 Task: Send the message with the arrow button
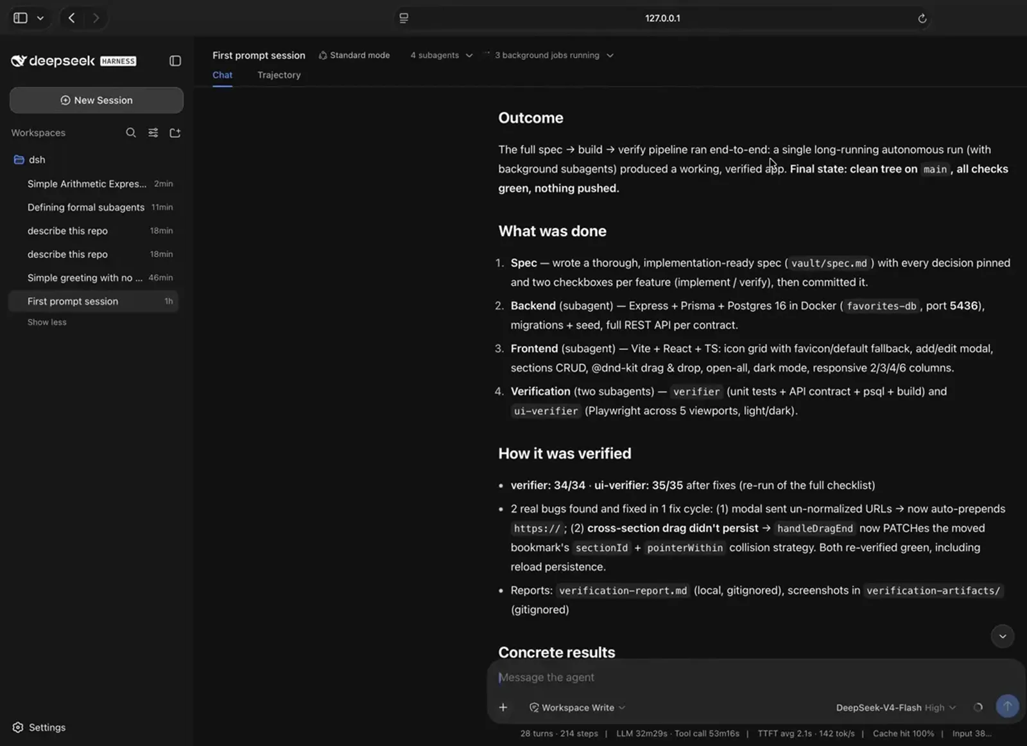tap(1007, 706)
